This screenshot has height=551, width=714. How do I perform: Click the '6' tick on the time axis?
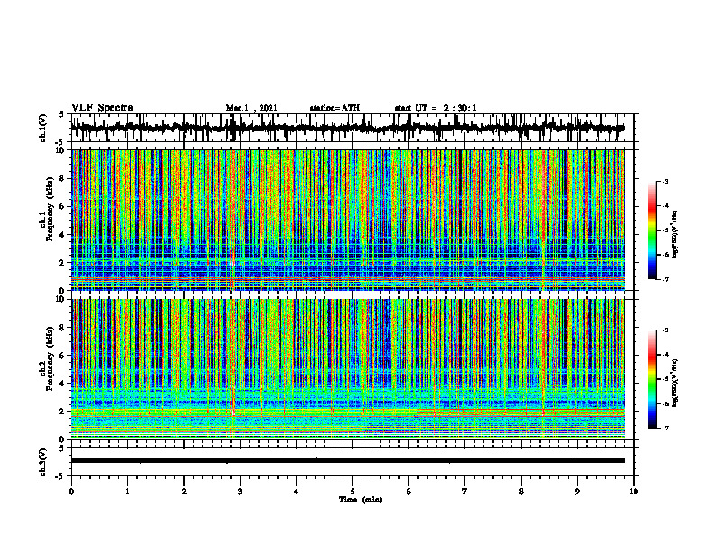pos(409,492)
